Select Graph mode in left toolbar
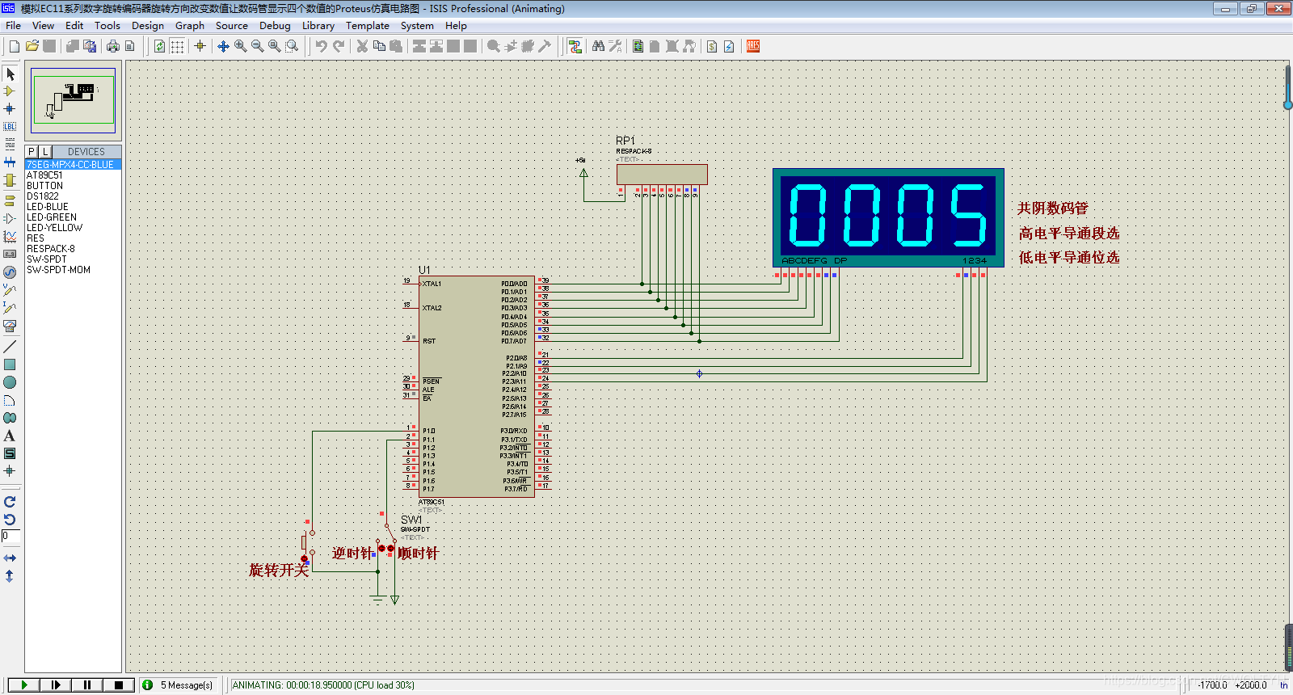 (x=10, y=237)
